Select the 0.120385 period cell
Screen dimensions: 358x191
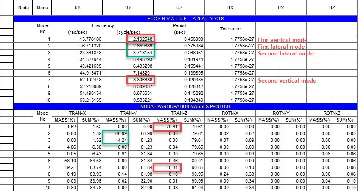pyautogui.click(x=179, y=80)
